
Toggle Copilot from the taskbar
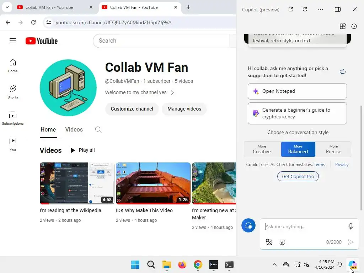pos(352,264)
